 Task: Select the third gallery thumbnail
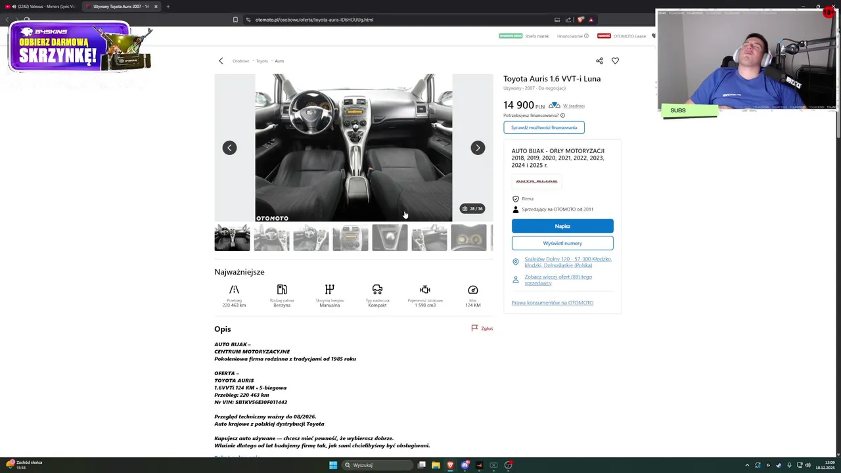point(311,238)
